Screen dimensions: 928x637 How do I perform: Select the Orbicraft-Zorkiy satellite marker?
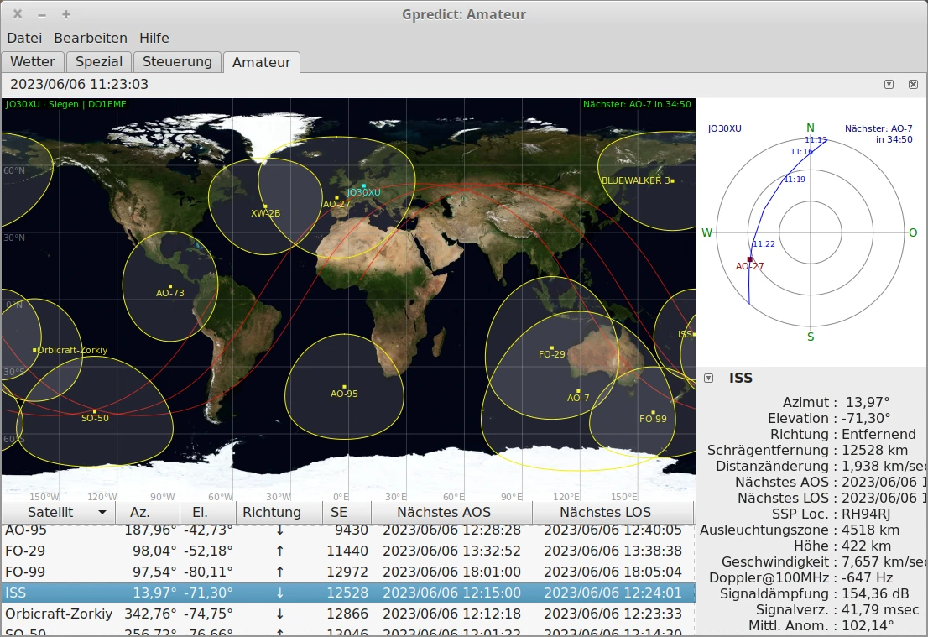[34, 350]
